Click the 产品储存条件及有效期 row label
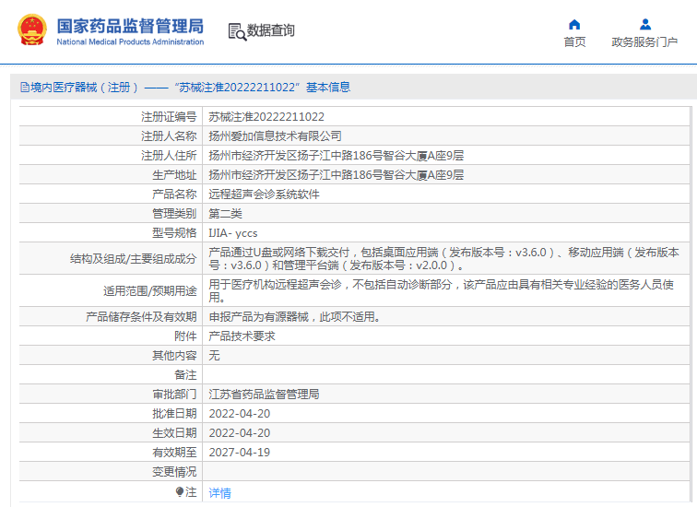697x507 pixels. tap(141, 317)
